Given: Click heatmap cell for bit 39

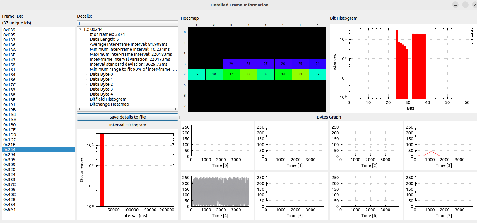Looking at the screenshot, I should [197, 74].
